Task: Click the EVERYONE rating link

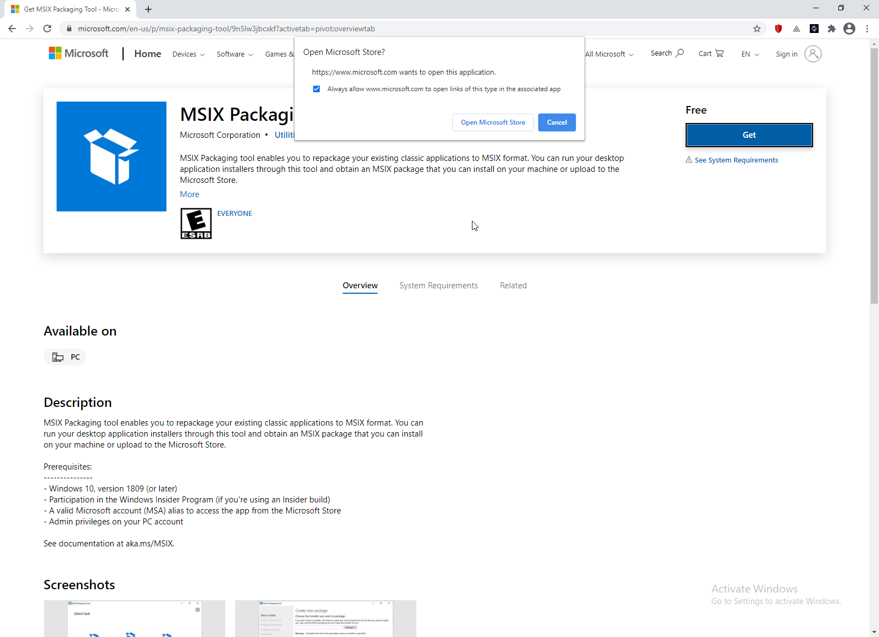Action: [235, 214]
